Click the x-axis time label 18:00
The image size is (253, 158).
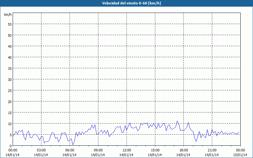tap(184, 150)
